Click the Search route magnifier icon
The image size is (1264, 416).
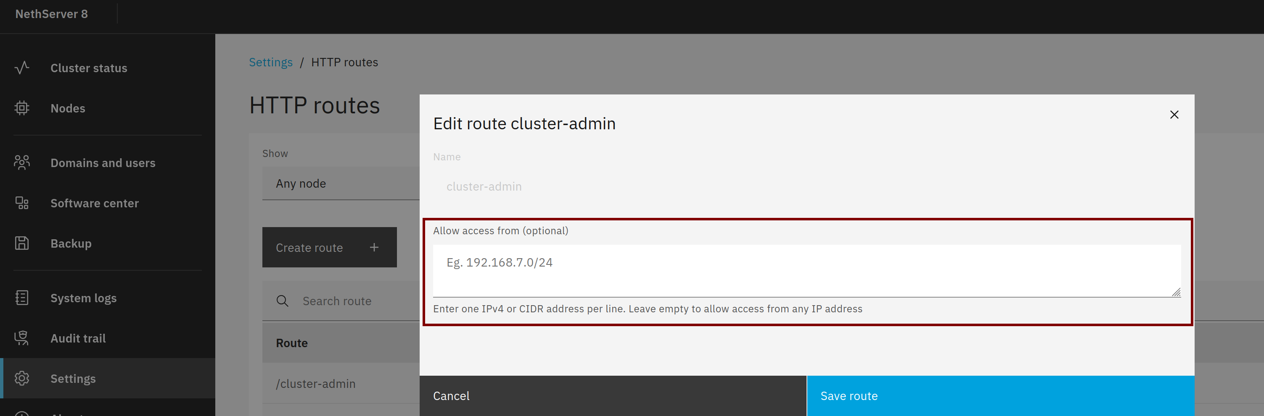(x=283, y=301)
